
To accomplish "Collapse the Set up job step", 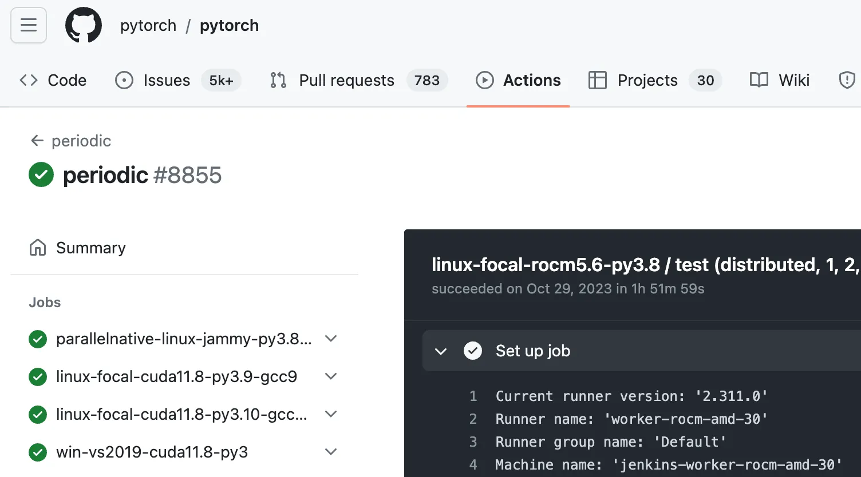I will [x=441, y=351].
